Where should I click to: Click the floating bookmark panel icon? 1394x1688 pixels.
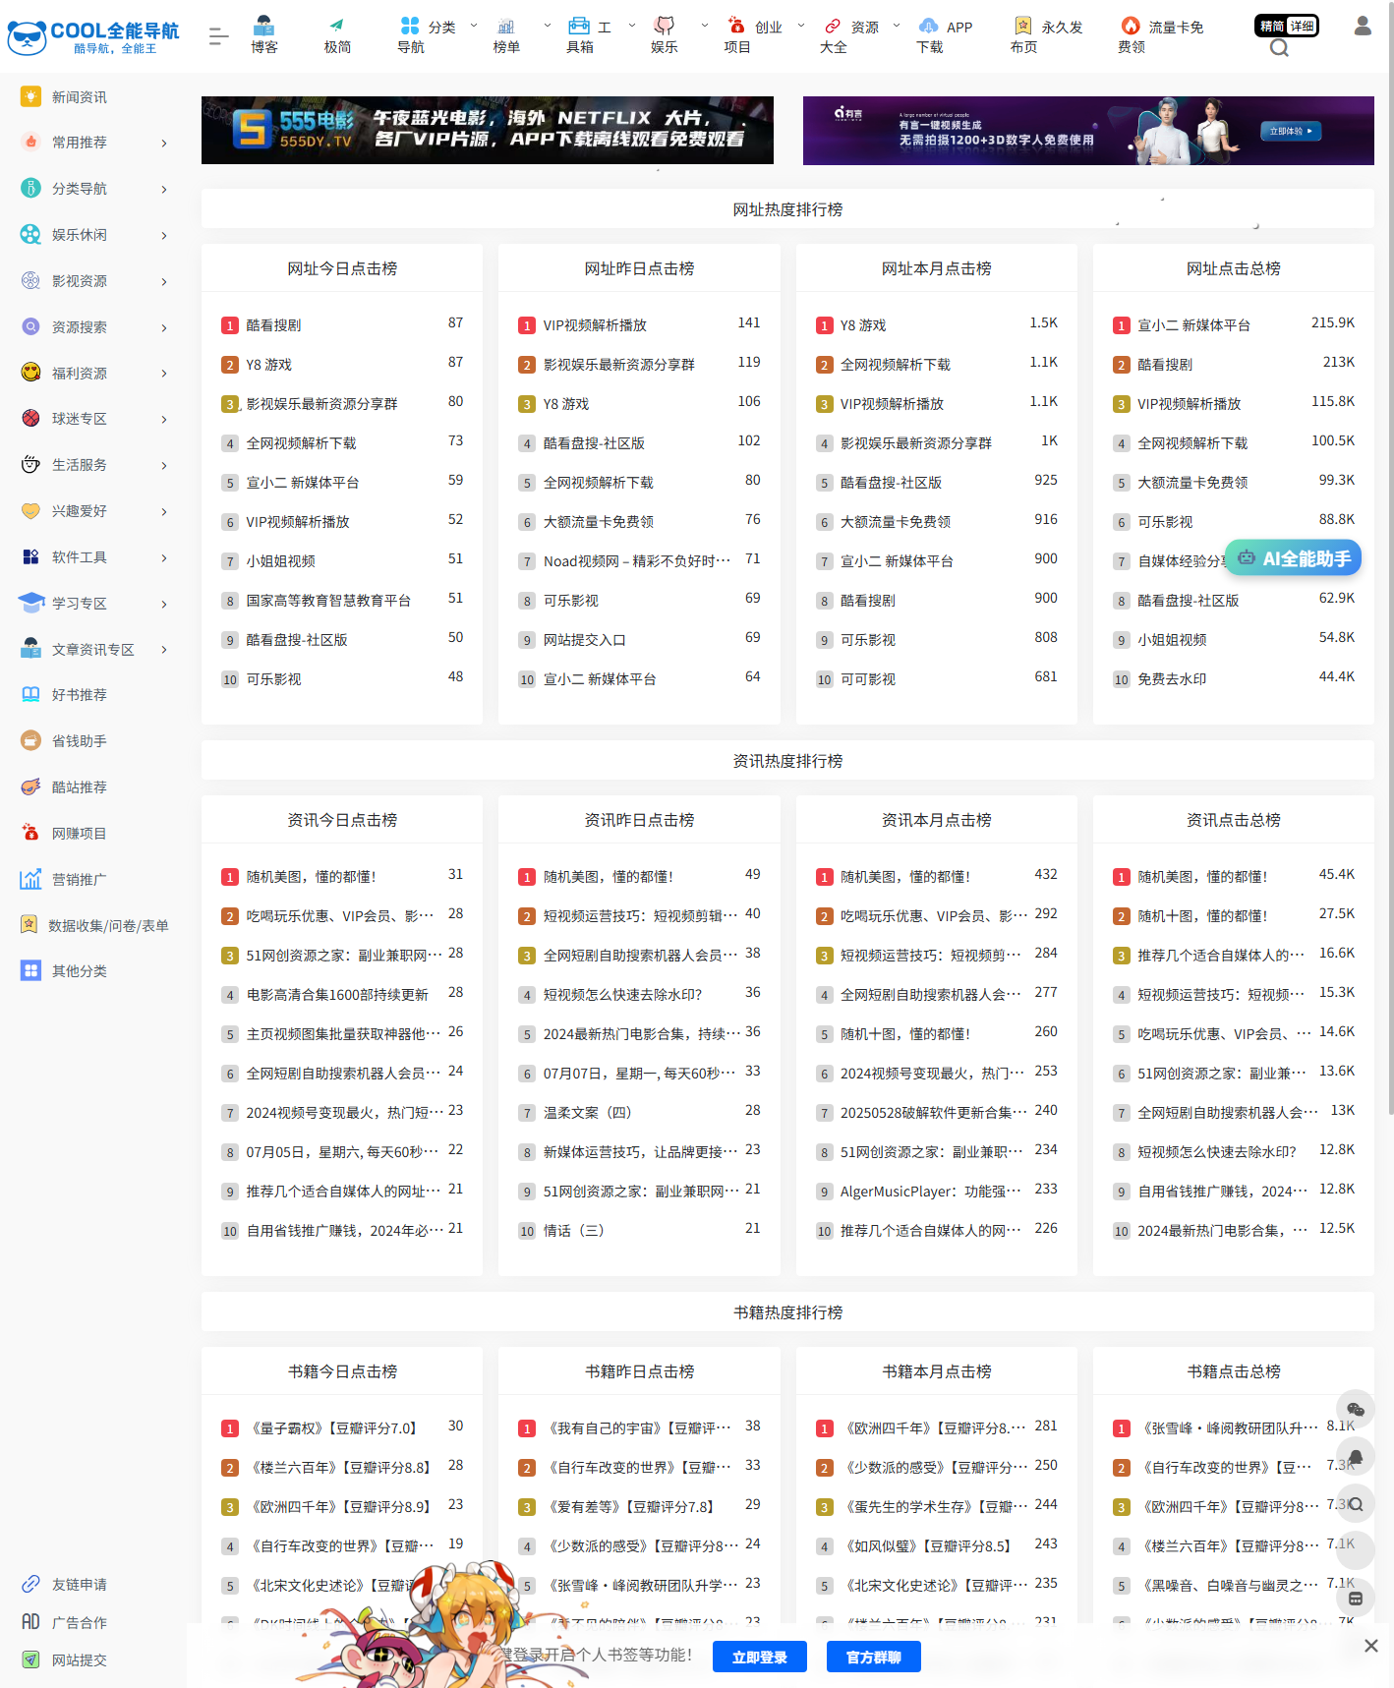(1356, 1598)
